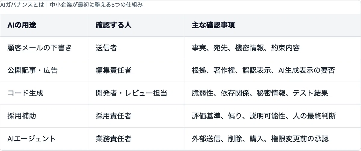
Task: Click the cell starting with 脆弱性
Action: point(272,93)
